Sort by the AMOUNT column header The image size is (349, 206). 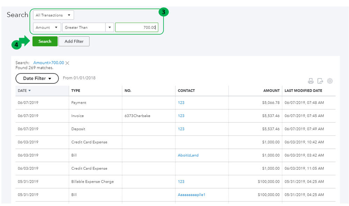tap(271, 91)
